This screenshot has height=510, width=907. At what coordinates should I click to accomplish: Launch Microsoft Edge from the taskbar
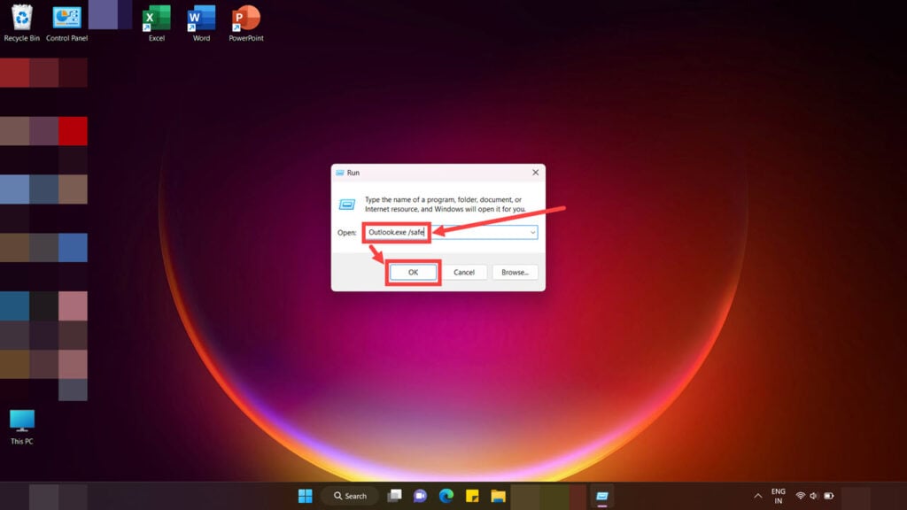[446, 496]
